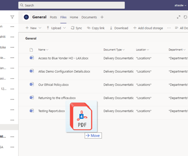Image resolution: width=188 pixels, height=156 pixels.
Task: Open toolbar overflow ellipsis menu
Action: click(x=169, y=28)
